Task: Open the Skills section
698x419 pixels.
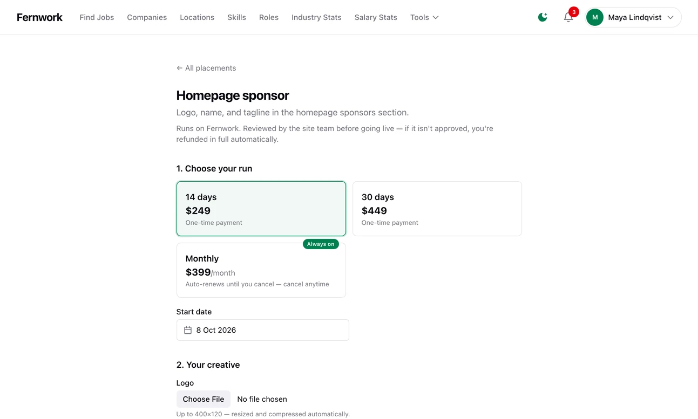Action: tap(236, 17)
